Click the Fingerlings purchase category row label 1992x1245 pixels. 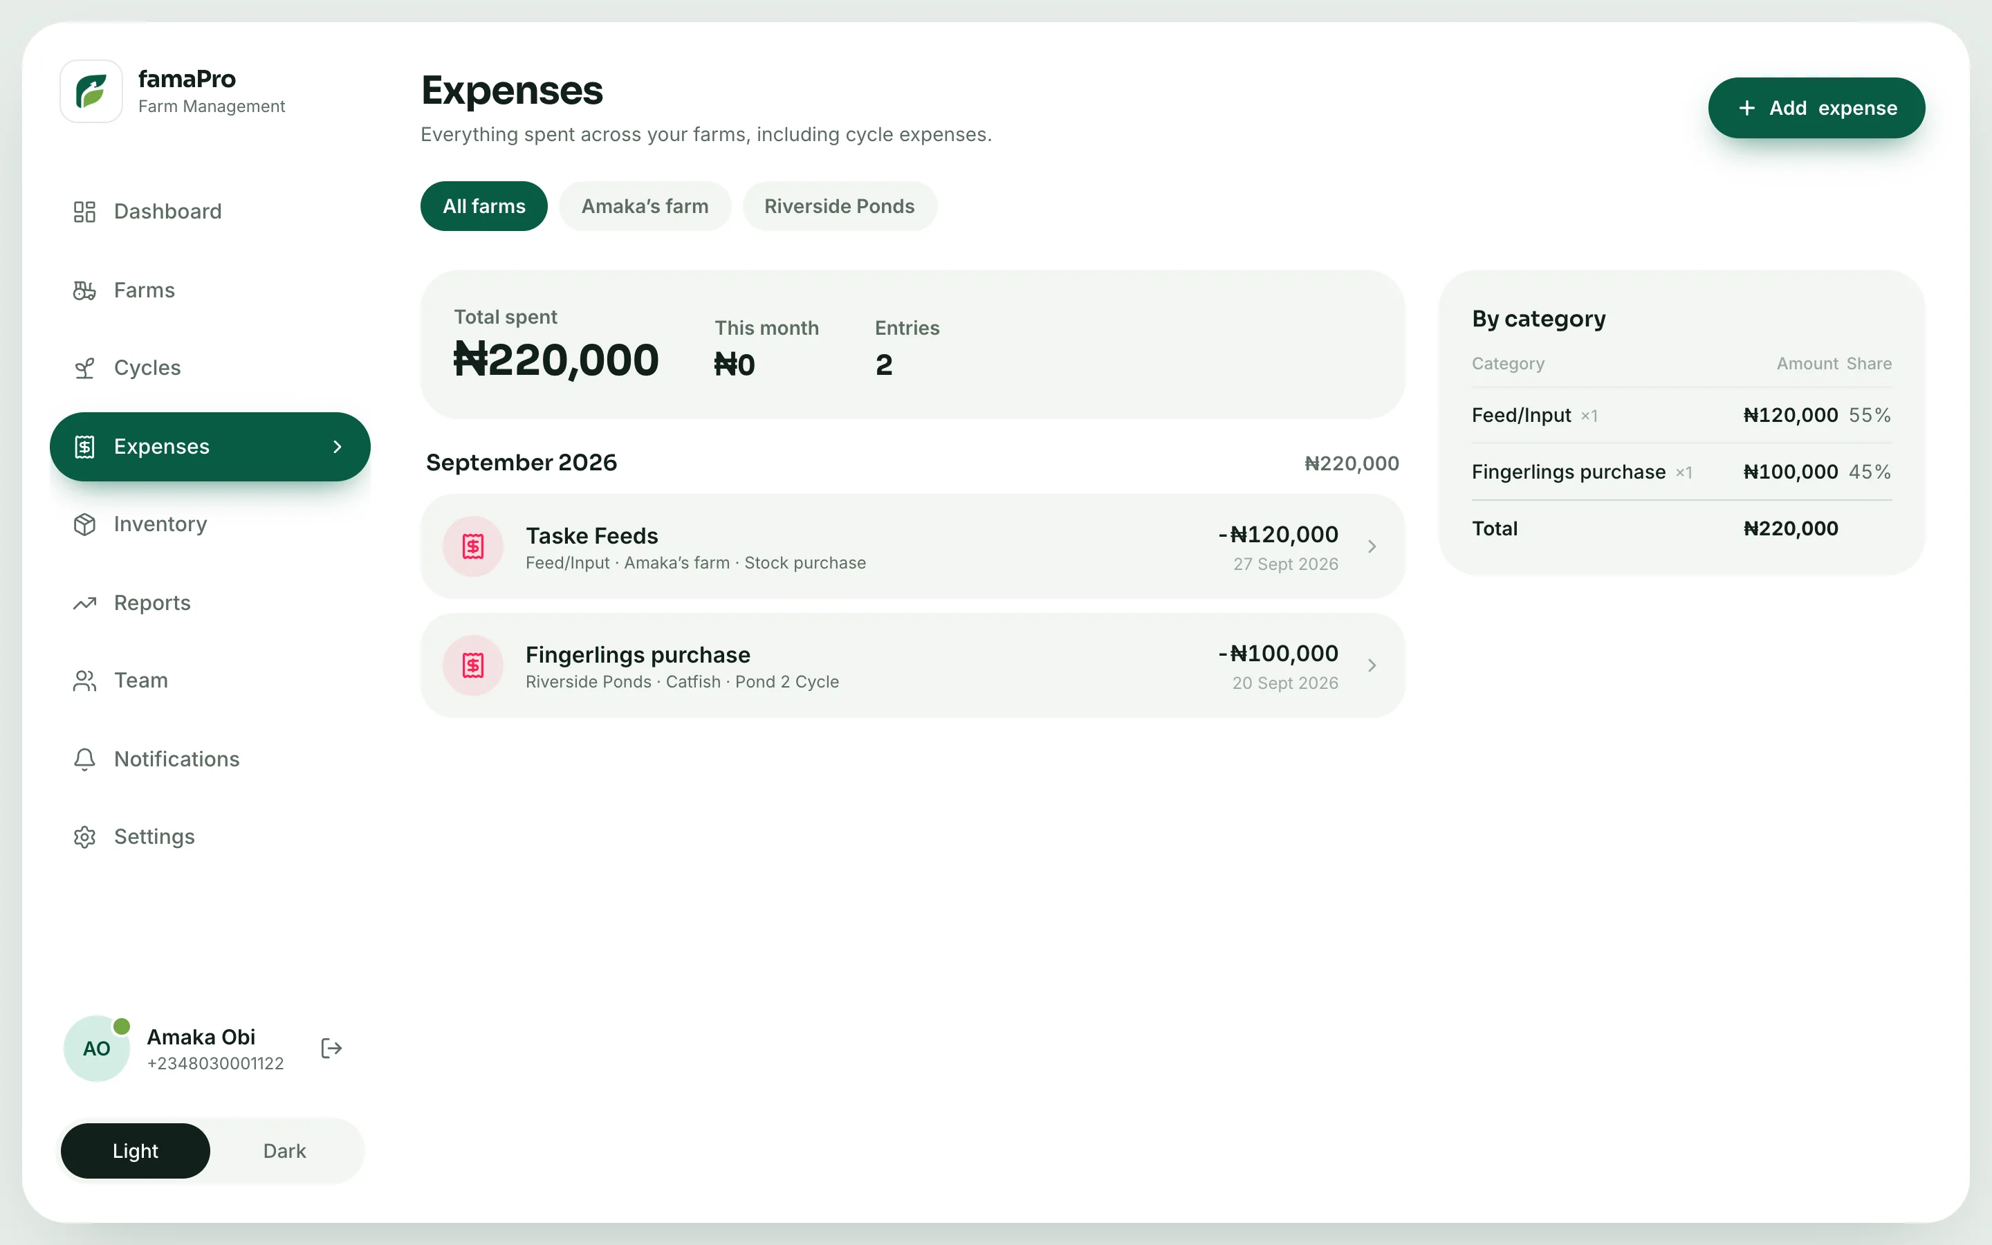1568,472
